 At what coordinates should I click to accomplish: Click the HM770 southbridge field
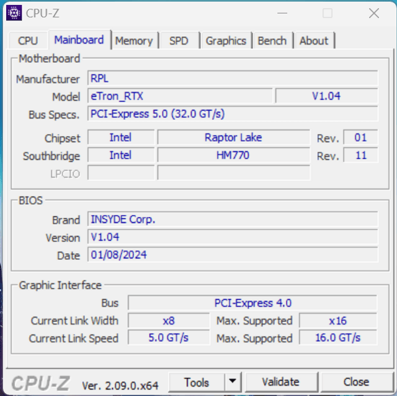[x=233, y=155]
